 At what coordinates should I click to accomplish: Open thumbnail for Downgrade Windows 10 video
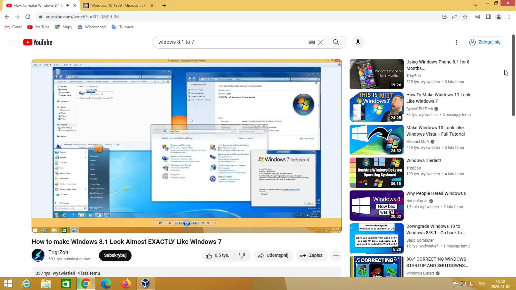(x=377, y=238)
